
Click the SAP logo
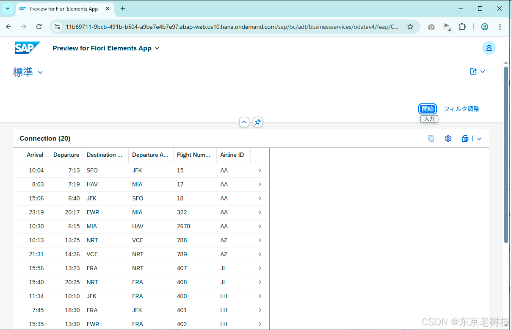(27, 48)
